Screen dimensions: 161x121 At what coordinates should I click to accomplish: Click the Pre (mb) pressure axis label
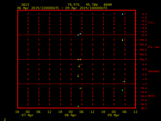click(154, 47)
